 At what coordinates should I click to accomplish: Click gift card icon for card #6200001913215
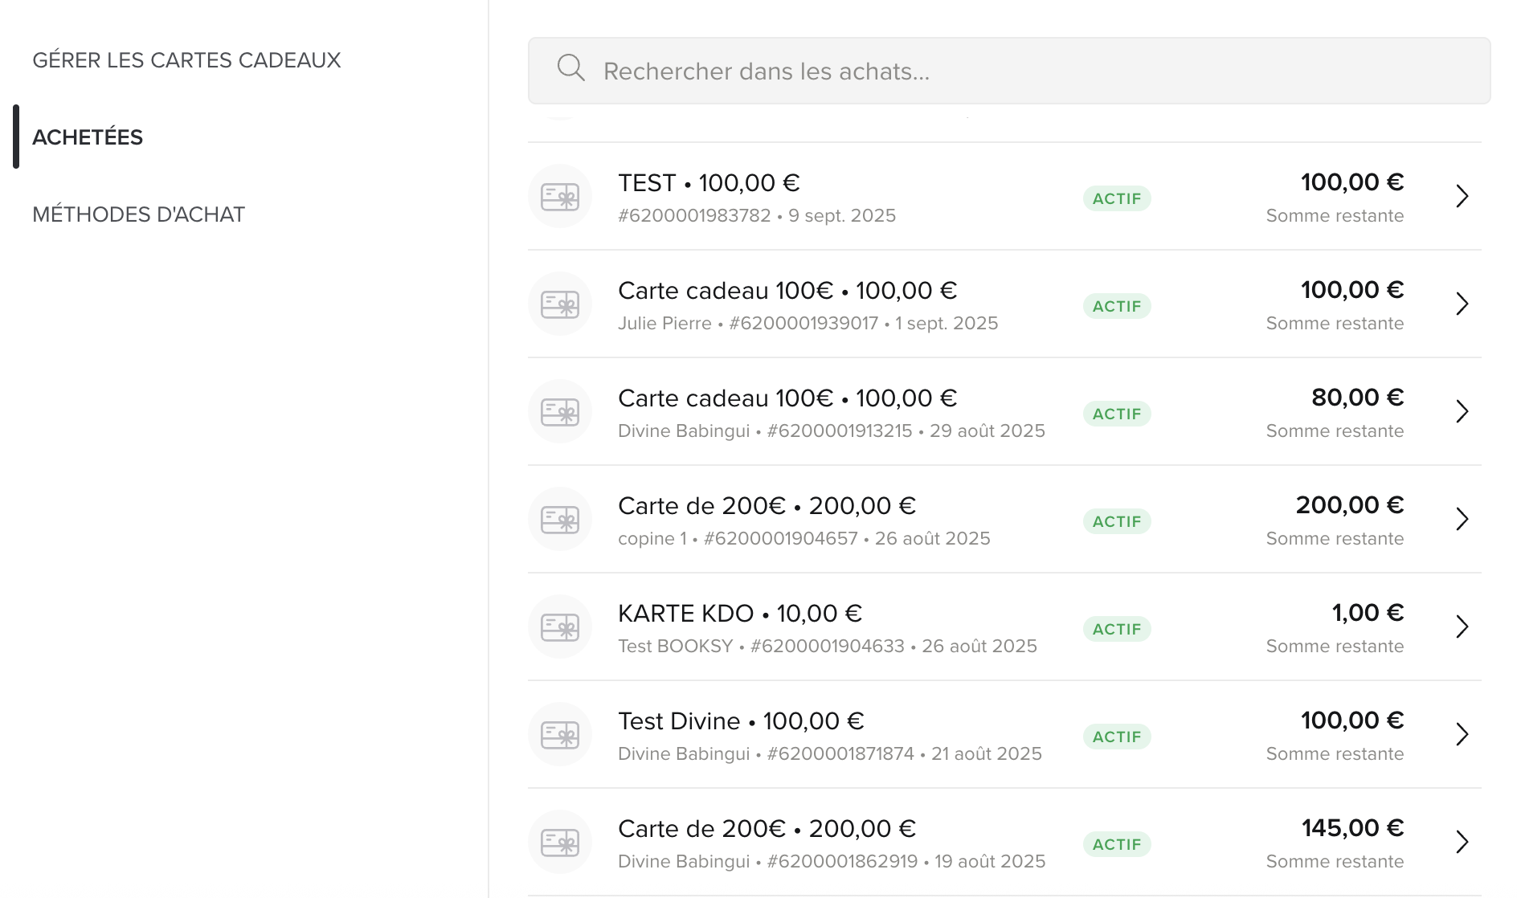(x=560, y=412)
